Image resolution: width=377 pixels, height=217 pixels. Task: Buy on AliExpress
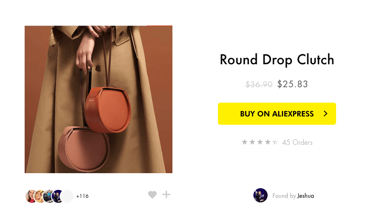277,114
